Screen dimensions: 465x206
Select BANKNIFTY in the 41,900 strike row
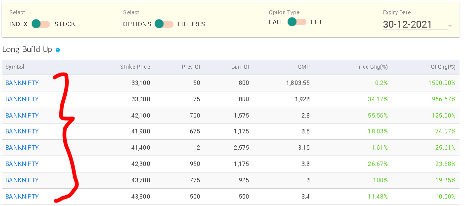point(22,131)
